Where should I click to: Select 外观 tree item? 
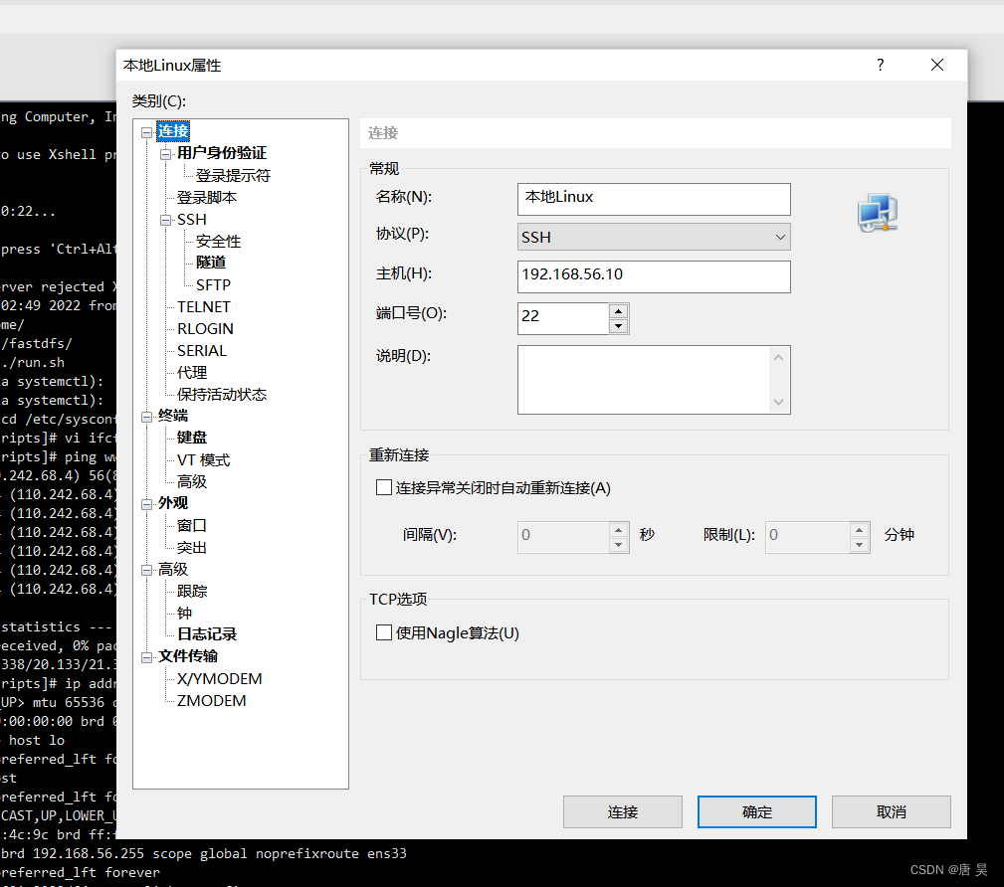[x=173, y=503]
